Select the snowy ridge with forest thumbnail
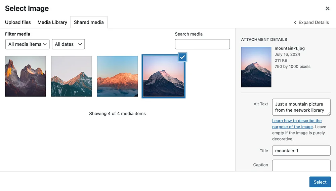336x191 pixels. (x=71, y=76)
